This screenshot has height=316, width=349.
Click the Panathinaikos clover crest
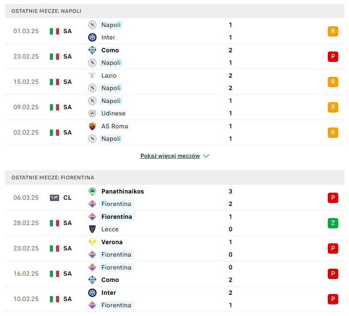[92, 191]
